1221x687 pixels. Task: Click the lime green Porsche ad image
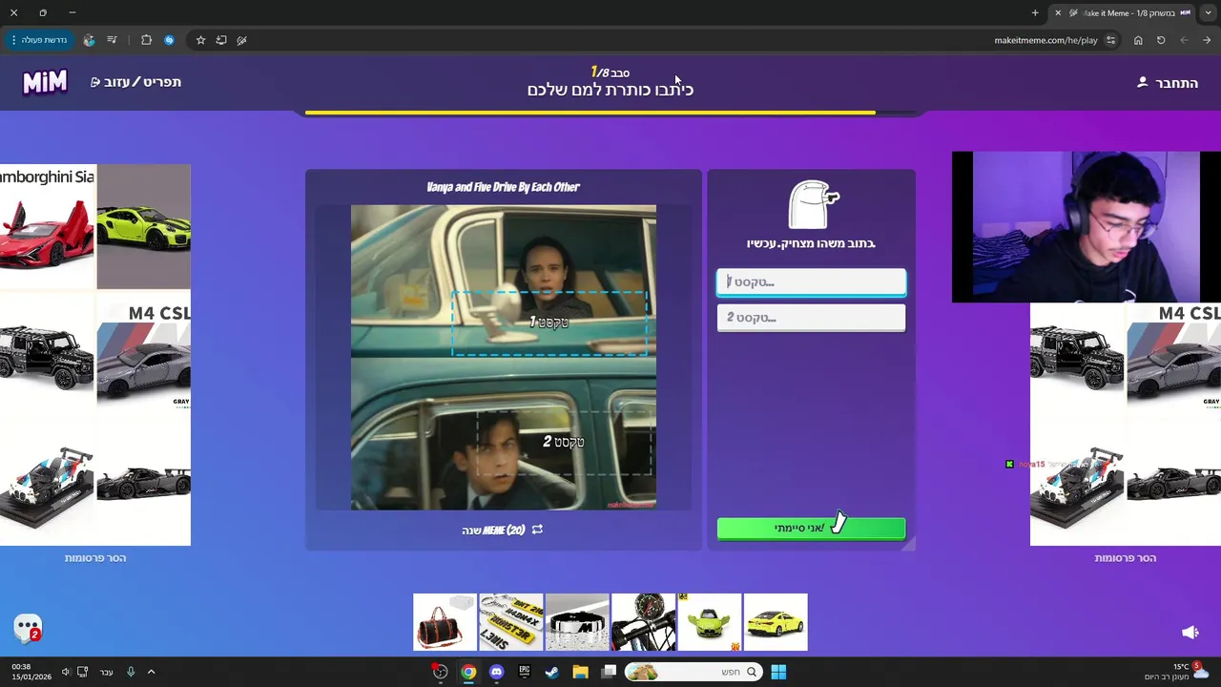pyautogui.click(x=144, y=226)
